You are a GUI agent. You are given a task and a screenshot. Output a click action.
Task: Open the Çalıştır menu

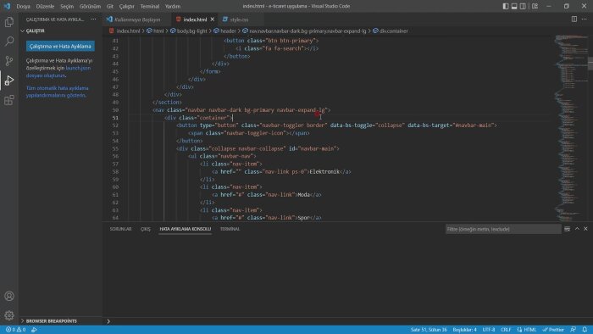[x=127, y=6]
